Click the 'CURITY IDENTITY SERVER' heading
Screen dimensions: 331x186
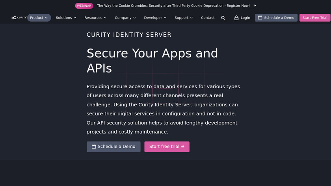pos(129,35)
